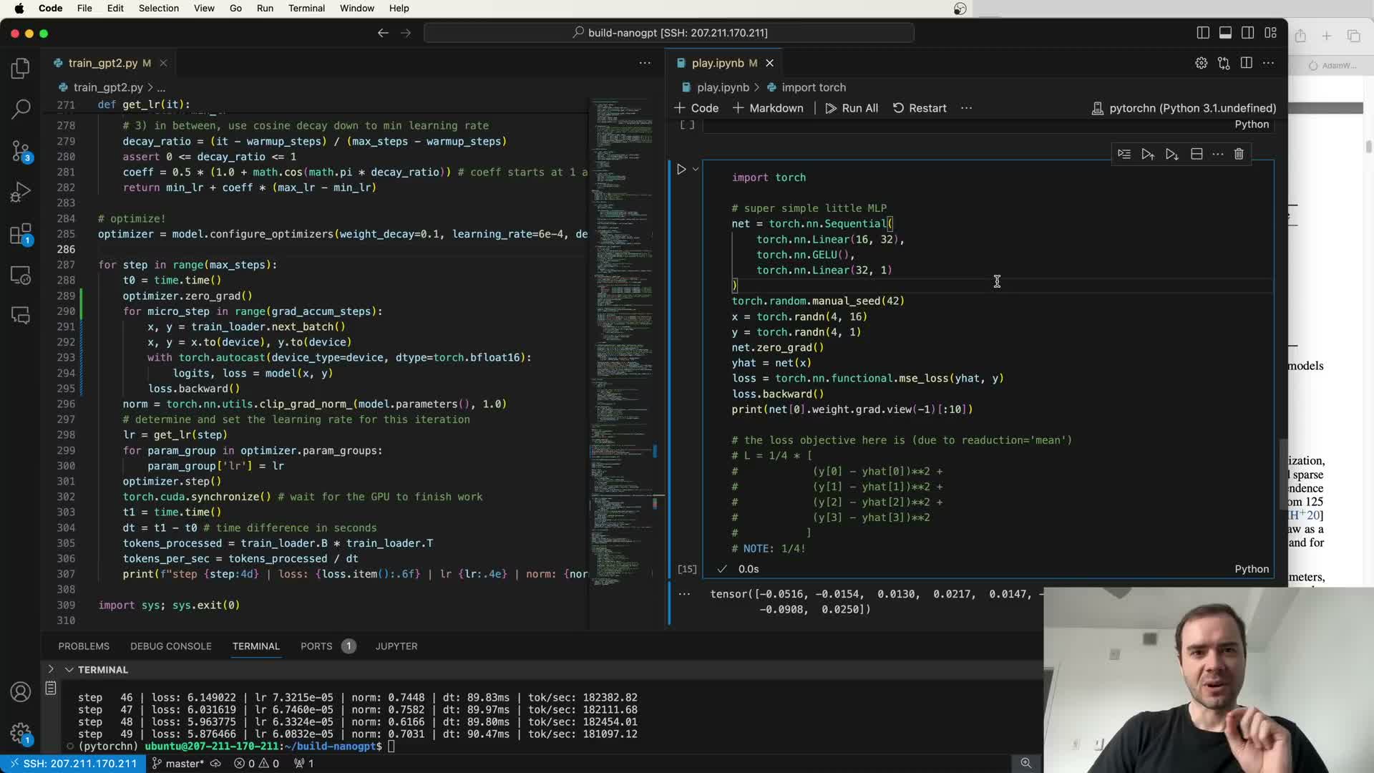The image size is (1374, 773).
Task: Open the Terminal menu in menu bar
Action: coord(306,8)
